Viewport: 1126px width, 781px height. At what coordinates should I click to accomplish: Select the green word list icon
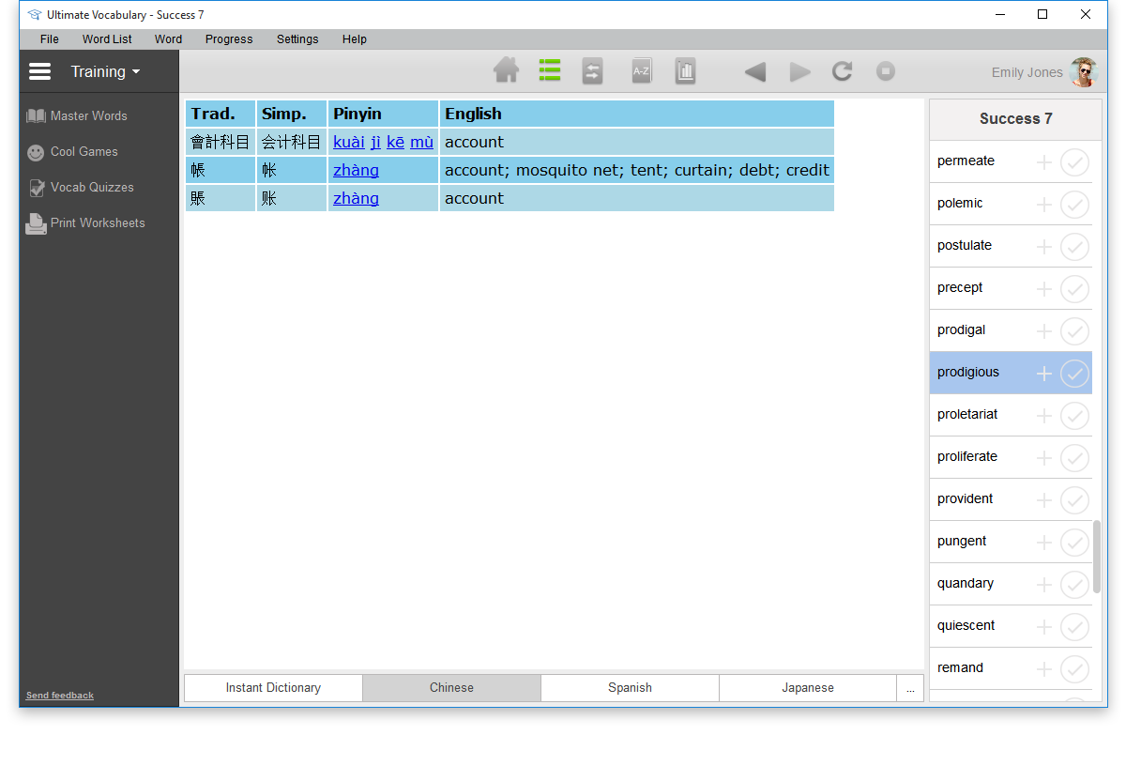click(x=550, y=71)
